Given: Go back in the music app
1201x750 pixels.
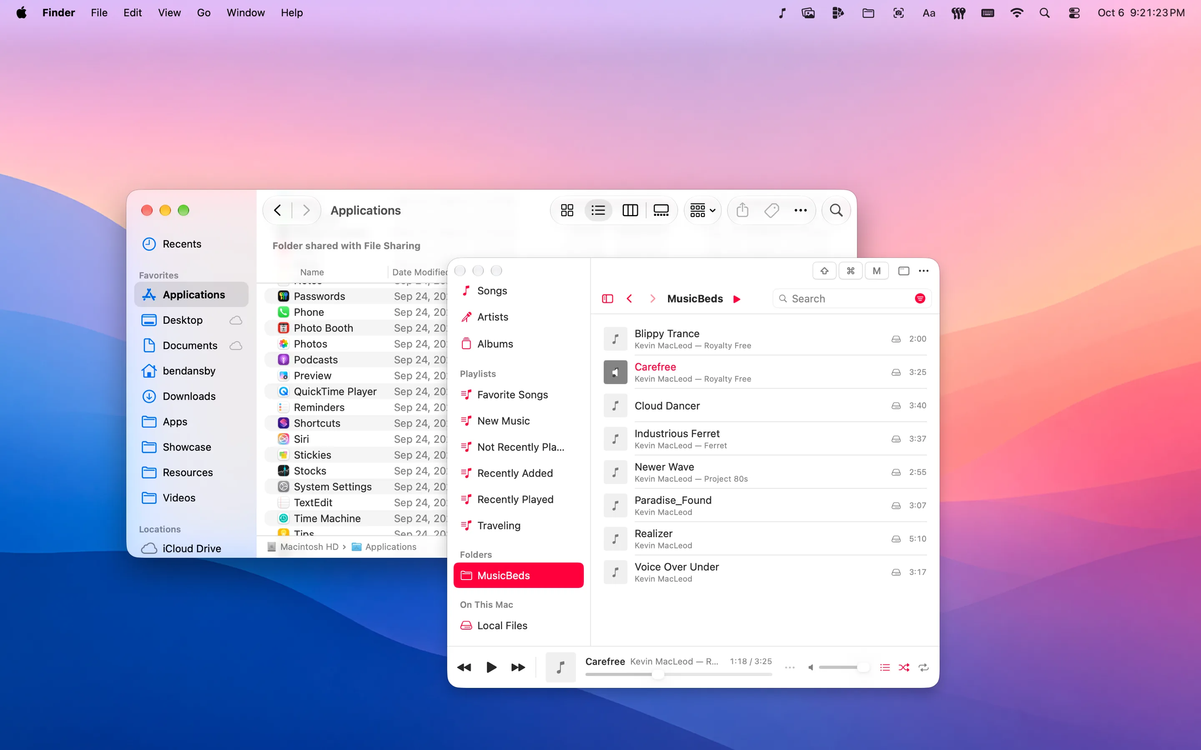Looking at the screenshot, I should [629, 299].
